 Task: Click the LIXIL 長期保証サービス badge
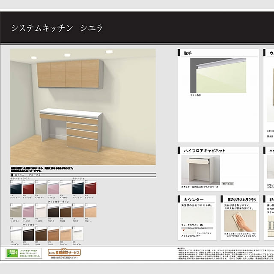64,252
